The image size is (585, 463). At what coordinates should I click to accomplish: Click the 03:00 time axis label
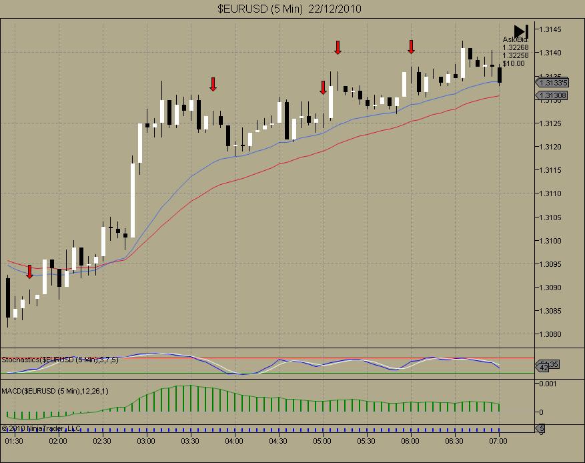pyautogui.click(x=146, y=442)
